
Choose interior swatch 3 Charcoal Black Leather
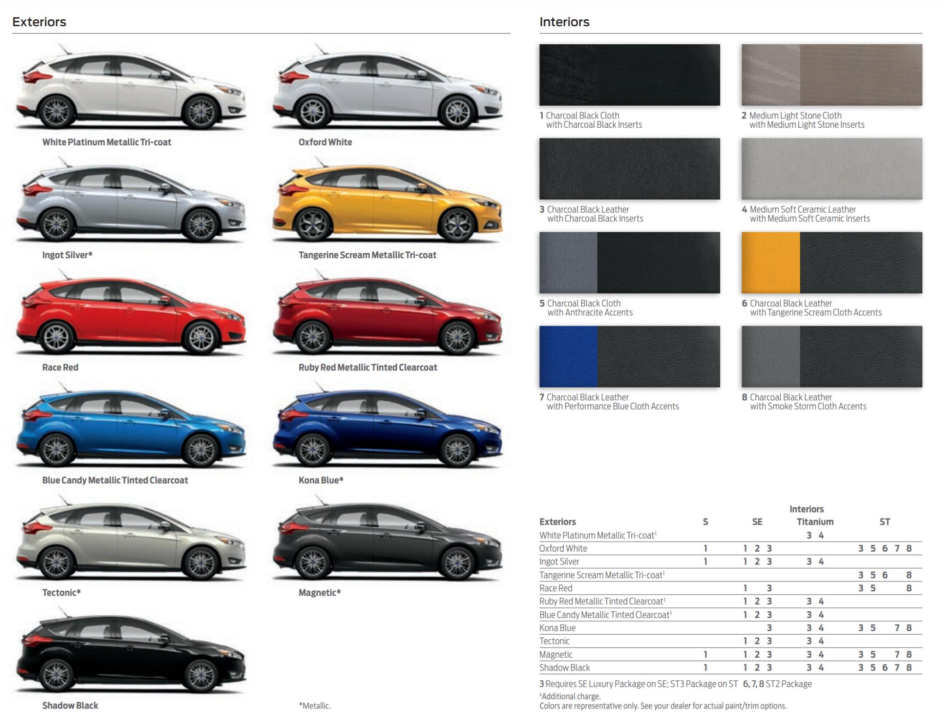pyautogui.click(x=629, y=169)
